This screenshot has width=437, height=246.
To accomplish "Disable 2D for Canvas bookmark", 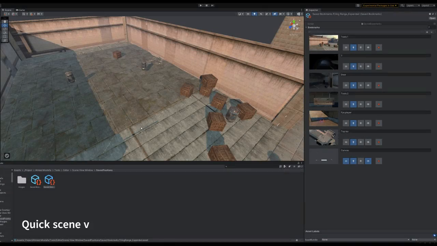I will [x=346, y=161].
